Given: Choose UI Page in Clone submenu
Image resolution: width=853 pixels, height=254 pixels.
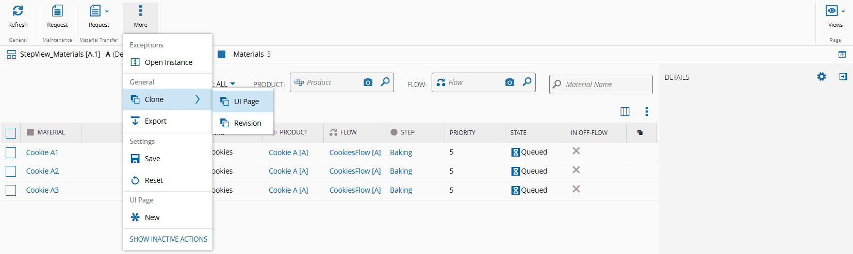Looking at the screenshot, I should (x=246, y=101).
